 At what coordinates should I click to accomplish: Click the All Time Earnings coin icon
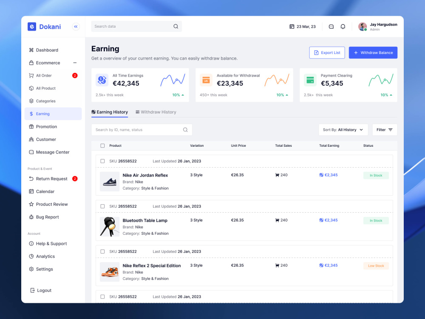[102, 80]
